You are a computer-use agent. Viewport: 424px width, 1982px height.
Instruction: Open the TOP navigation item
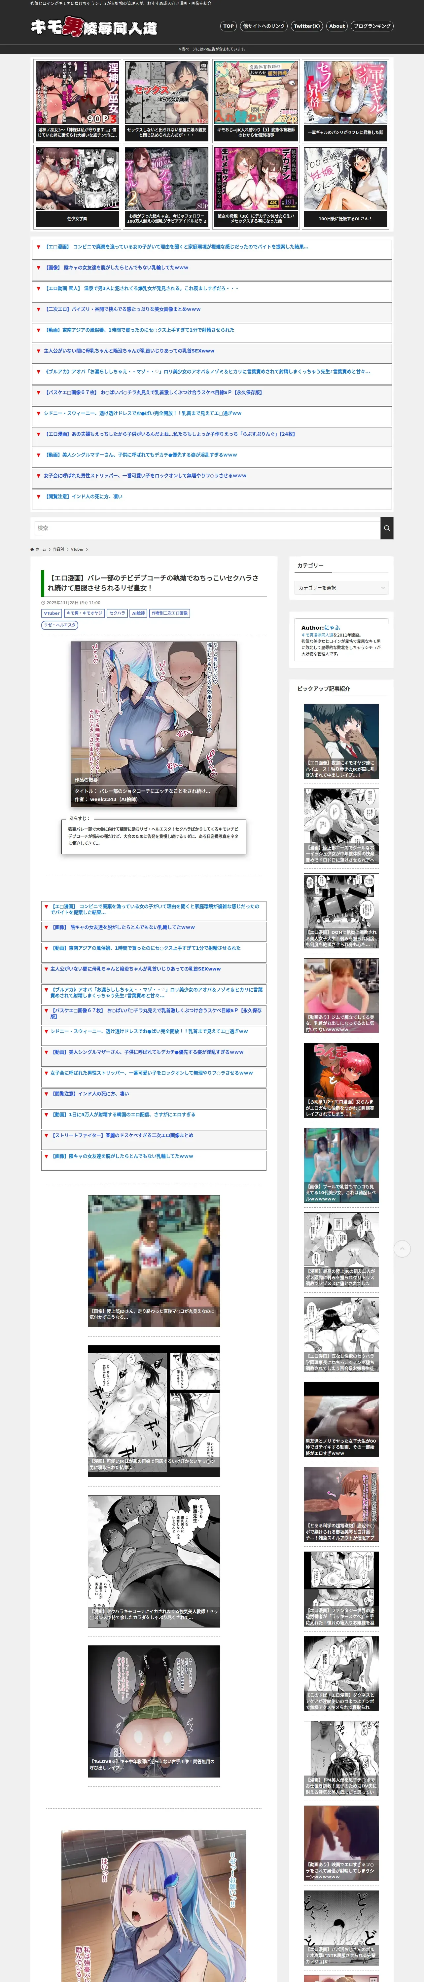(x=229, y=26)
